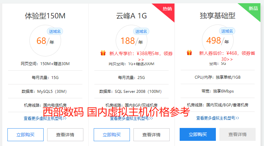Follow 查看更多虚拟主机型号 link under 体验型150M
264x146 pixels.
point(45,118)
